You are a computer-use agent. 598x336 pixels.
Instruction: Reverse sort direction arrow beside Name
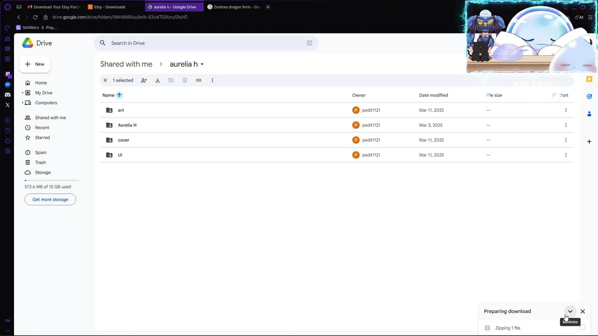pos(119,95)
